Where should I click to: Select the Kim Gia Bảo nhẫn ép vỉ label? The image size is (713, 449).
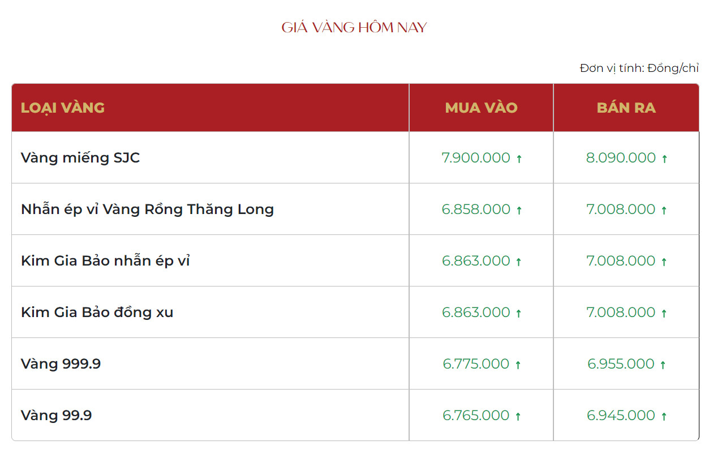pos(105,261)
